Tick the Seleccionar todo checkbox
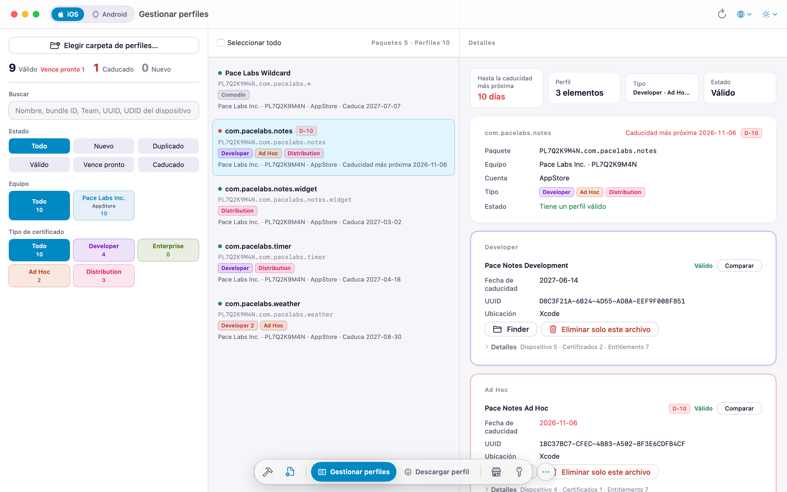This screenshot has height=492, width=787. 221,43
